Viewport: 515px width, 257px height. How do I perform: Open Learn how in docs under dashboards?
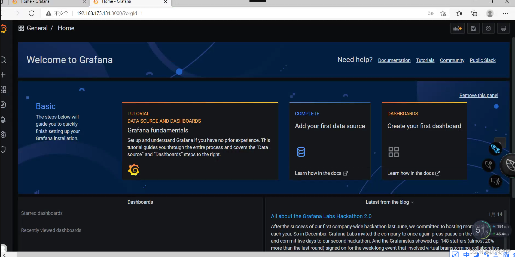pyautogui.click(x=413, y=173)
